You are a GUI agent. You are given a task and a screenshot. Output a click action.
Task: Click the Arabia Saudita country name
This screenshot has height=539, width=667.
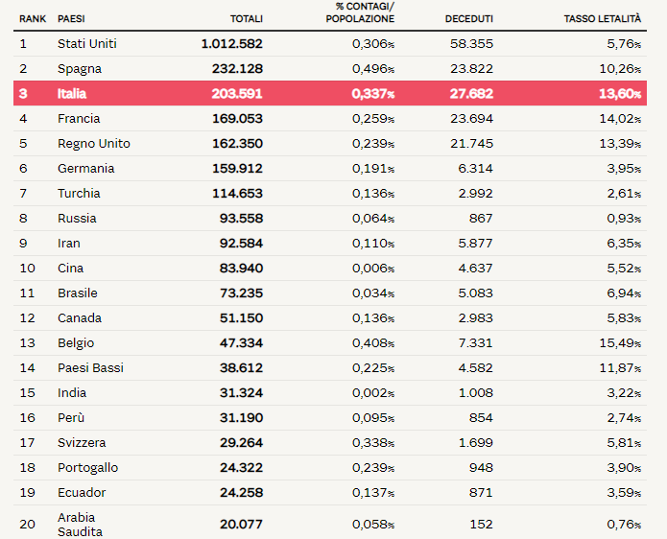(80, 525)
